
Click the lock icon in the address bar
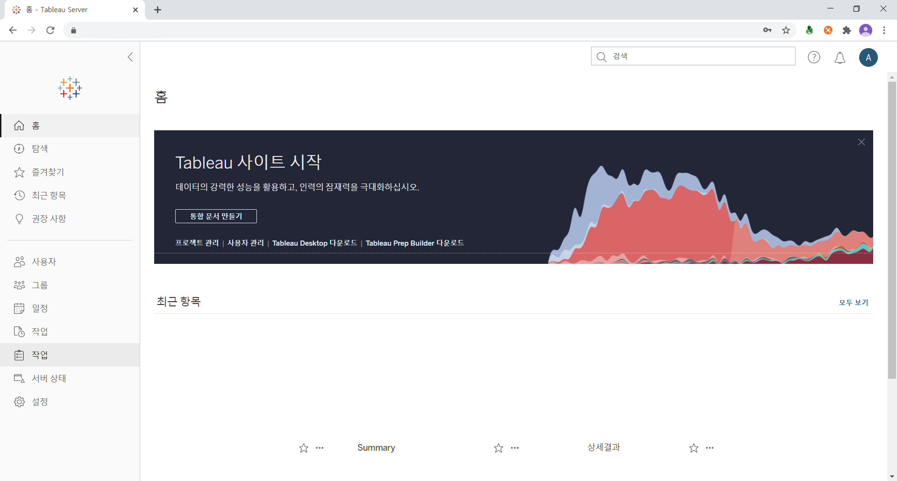73,30
